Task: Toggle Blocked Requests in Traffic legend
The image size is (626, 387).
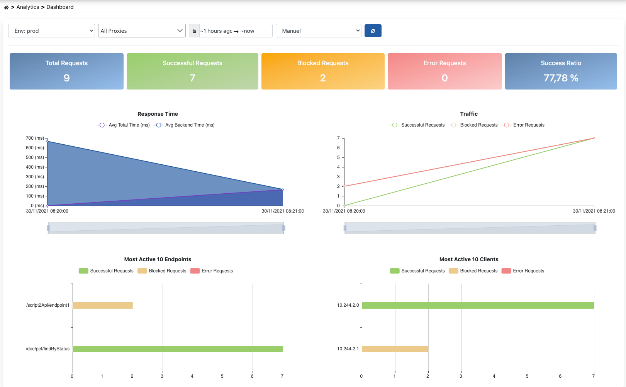Action: (x=474, y=125)
